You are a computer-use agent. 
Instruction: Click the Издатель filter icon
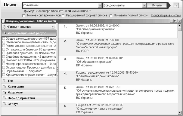coord(5,92)
